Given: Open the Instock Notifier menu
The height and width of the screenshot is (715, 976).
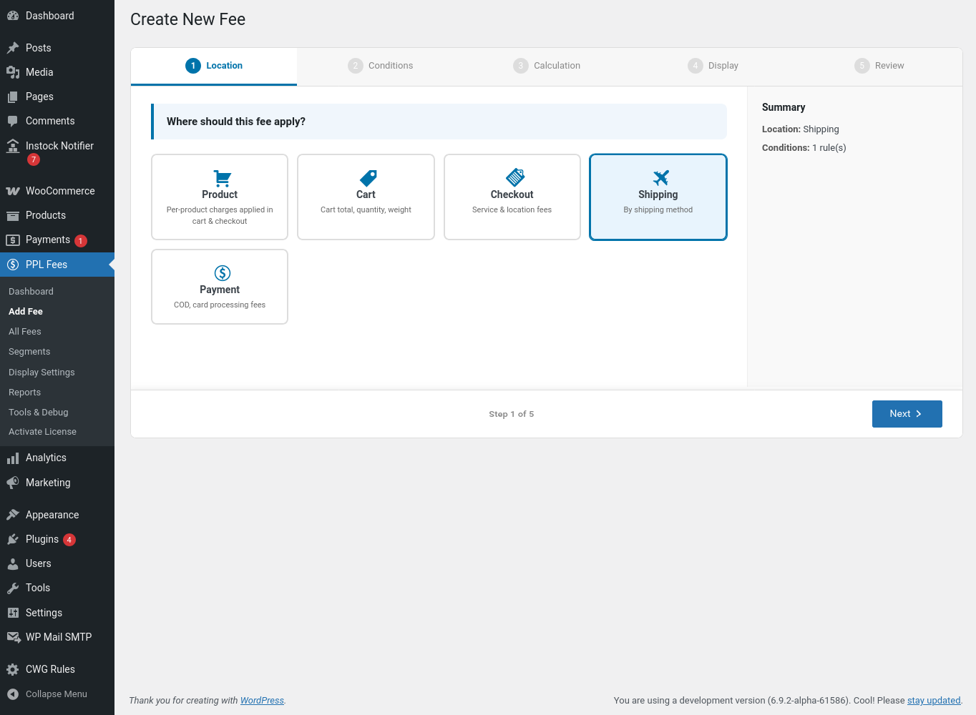Looking at the screenshot, I should 59,146.
